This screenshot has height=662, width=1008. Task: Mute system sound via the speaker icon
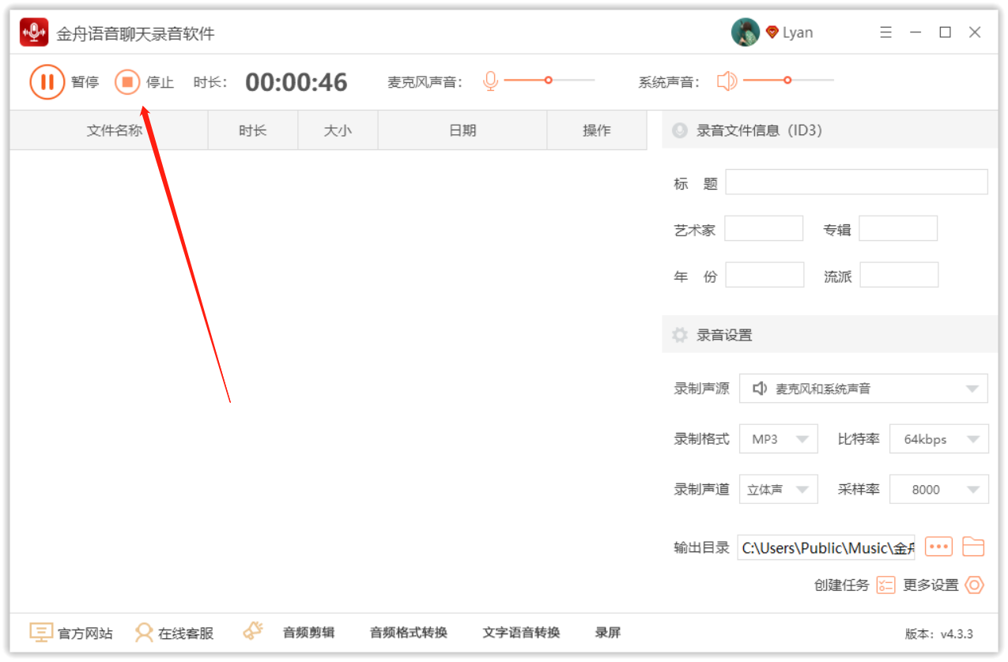(x=727, y=81)
